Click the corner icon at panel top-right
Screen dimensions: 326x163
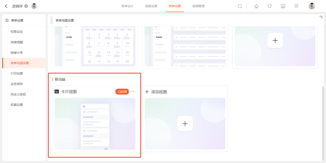[321, 17]
